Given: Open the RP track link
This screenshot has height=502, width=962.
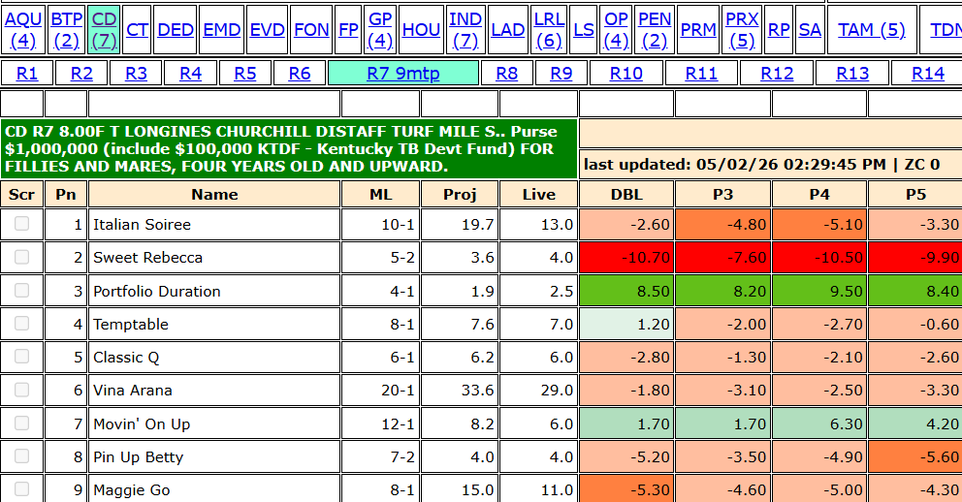Looking at the screenshot, I should click(x=779, y=29).
